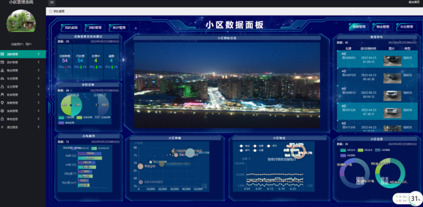Screen dimensions: 423x207
Task: Open car photo in 08:04:15 parking row
Action: click(x=392, y=96)
